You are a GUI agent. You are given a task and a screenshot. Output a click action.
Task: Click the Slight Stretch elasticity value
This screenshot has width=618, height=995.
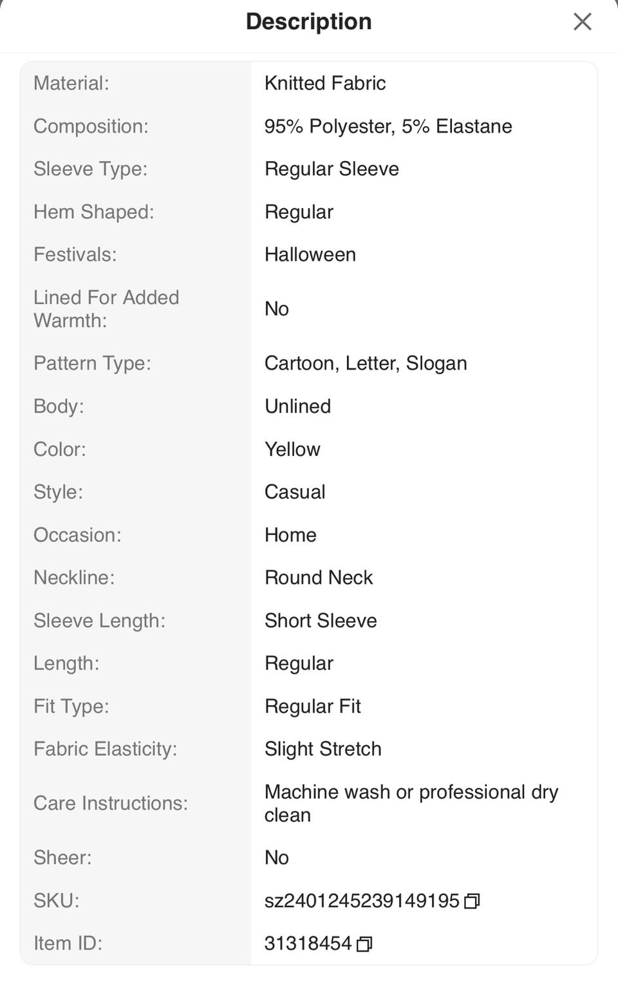323,749
